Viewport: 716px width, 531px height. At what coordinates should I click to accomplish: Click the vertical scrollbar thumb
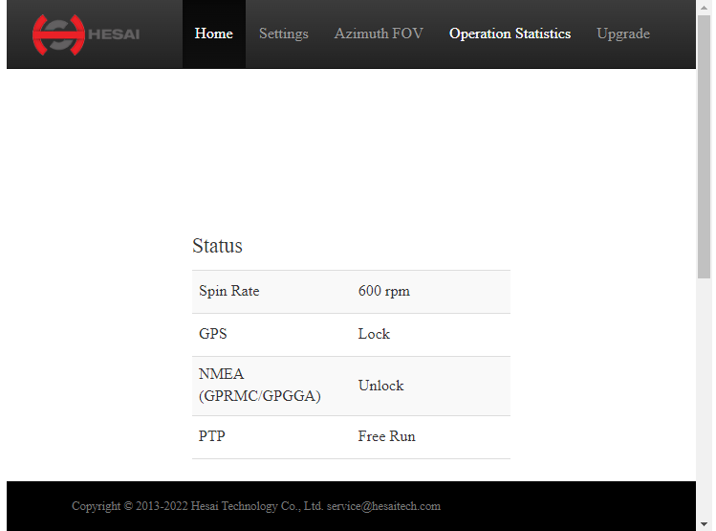coord(704,146)
